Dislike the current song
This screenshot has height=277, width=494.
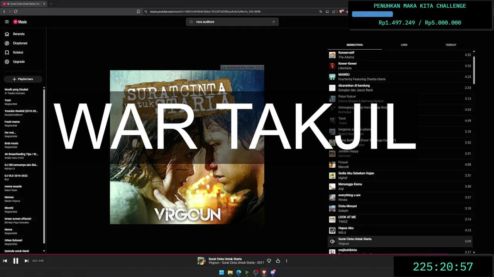[x=269, y=261]
